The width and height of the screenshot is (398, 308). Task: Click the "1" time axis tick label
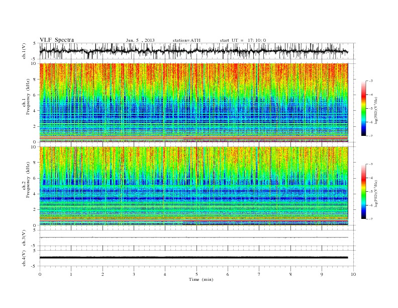(71, 274)
